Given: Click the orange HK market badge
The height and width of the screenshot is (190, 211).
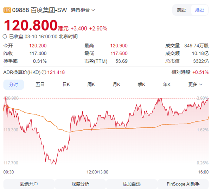Looking at the screenshot, I should (7, 10).
